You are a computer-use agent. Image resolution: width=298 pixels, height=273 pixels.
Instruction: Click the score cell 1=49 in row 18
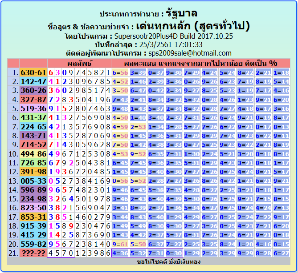point(120,226)
